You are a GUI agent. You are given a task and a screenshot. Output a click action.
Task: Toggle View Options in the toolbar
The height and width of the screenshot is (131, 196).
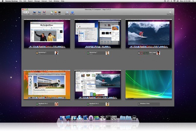point(170,12)
